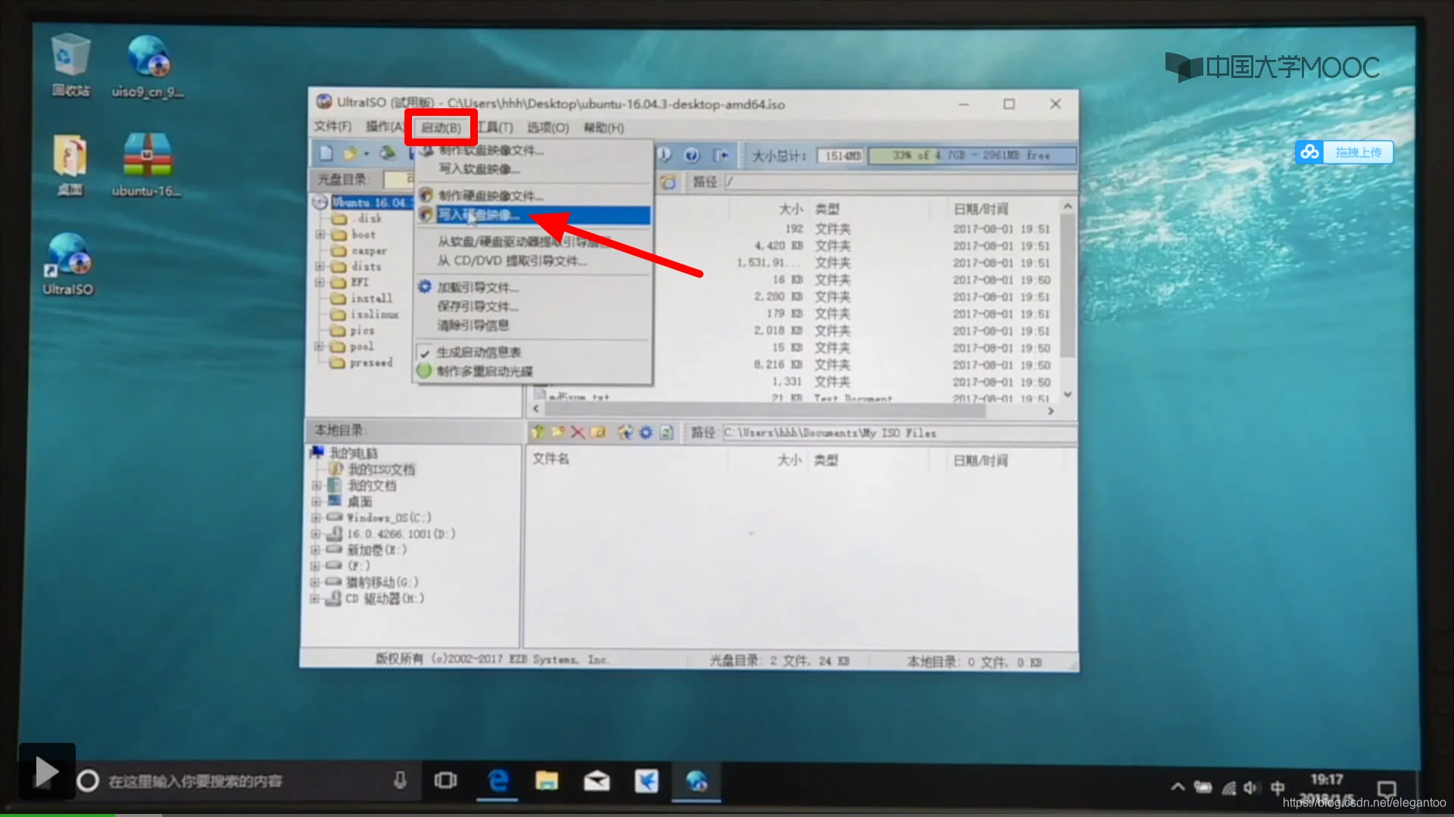Click the disk space usage bar showing 33%

[972, 155]
